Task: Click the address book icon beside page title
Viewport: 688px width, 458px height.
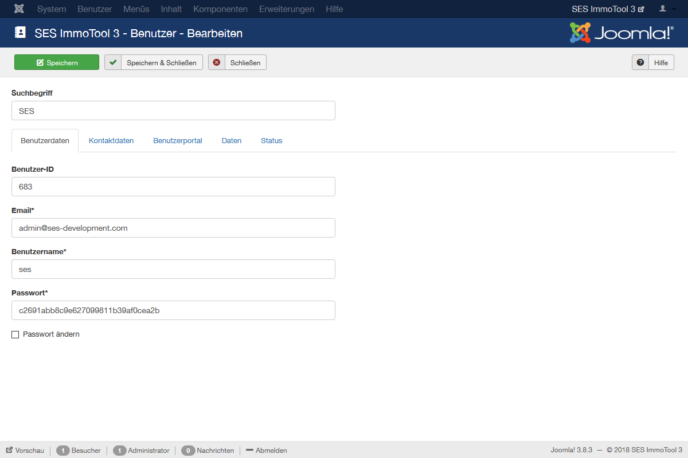Action: 20,33
